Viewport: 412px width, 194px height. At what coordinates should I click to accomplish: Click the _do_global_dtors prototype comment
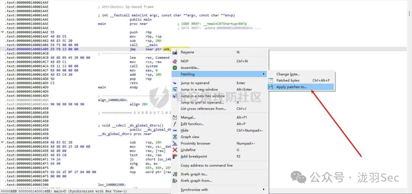click(x=130, y=125)
